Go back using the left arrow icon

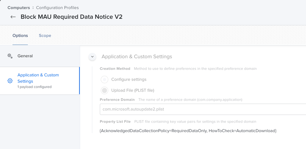pyautogui.click(x=13, y=17)
